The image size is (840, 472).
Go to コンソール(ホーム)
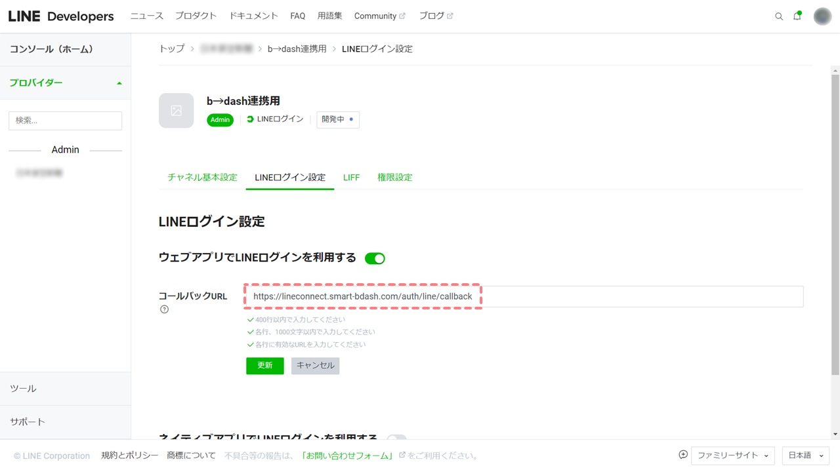tap(65, 49)
